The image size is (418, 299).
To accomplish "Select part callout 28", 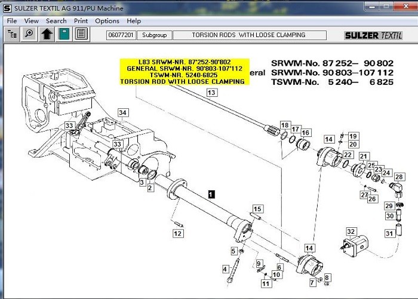I will [x=399, y=177].
